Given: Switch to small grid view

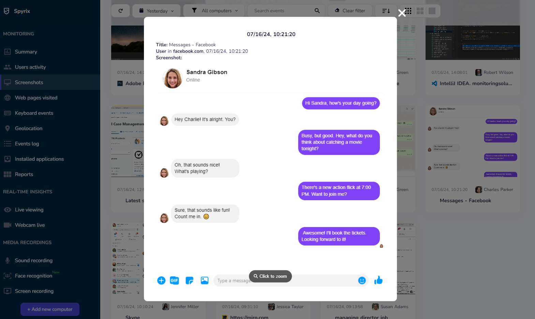Looking at the screenshot, I should click(408, 11).
